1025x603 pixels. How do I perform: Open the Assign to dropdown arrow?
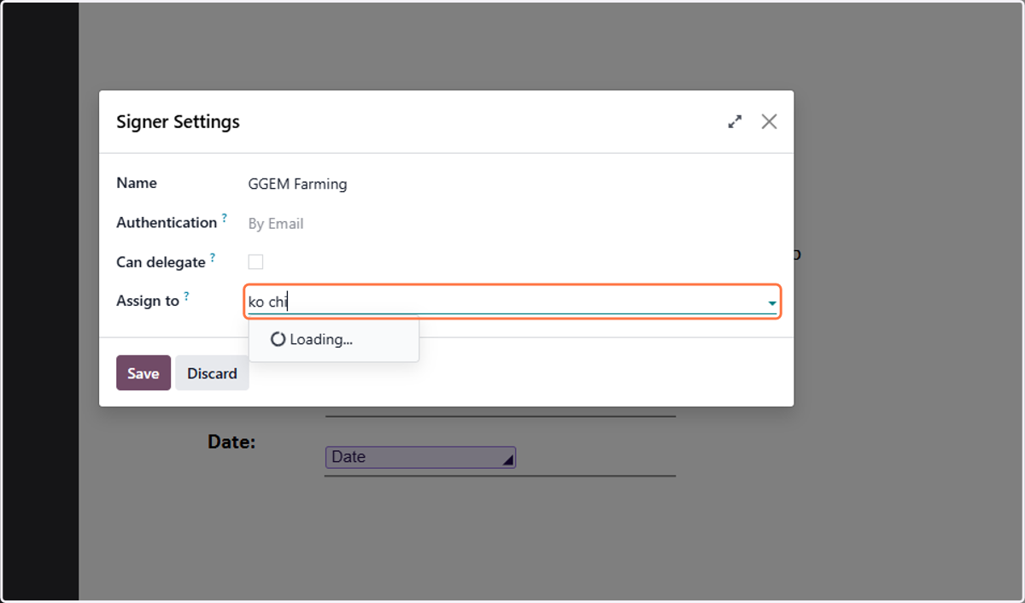pos(771,303)
